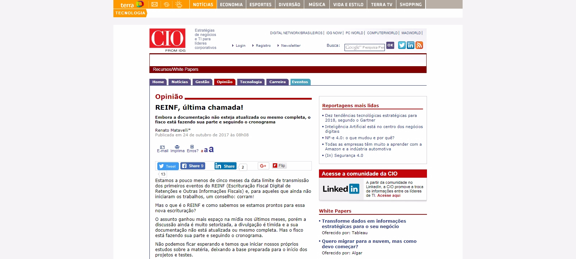
Task: Open CIO's Twitter profile icon
Action: tap(402, 45)
